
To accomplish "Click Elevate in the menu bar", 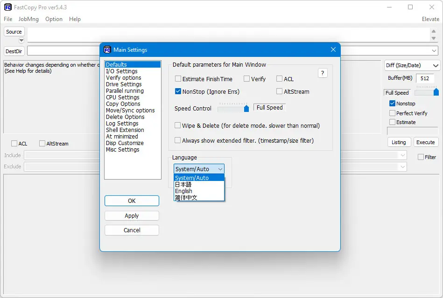I will coord(430,19).
